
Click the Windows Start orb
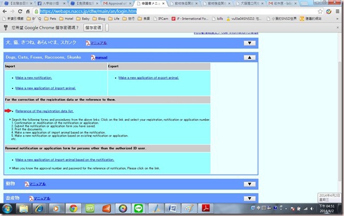[7, 209]
